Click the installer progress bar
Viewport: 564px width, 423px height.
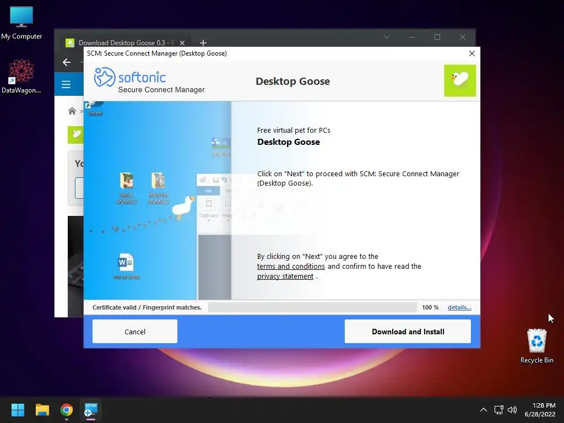[312, 307]
